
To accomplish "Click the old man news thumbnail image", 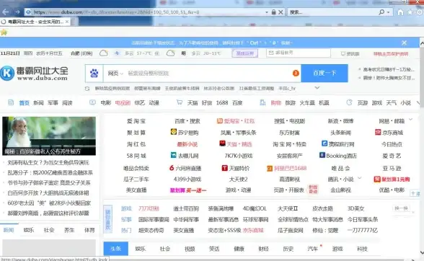I will click(49, 136).
